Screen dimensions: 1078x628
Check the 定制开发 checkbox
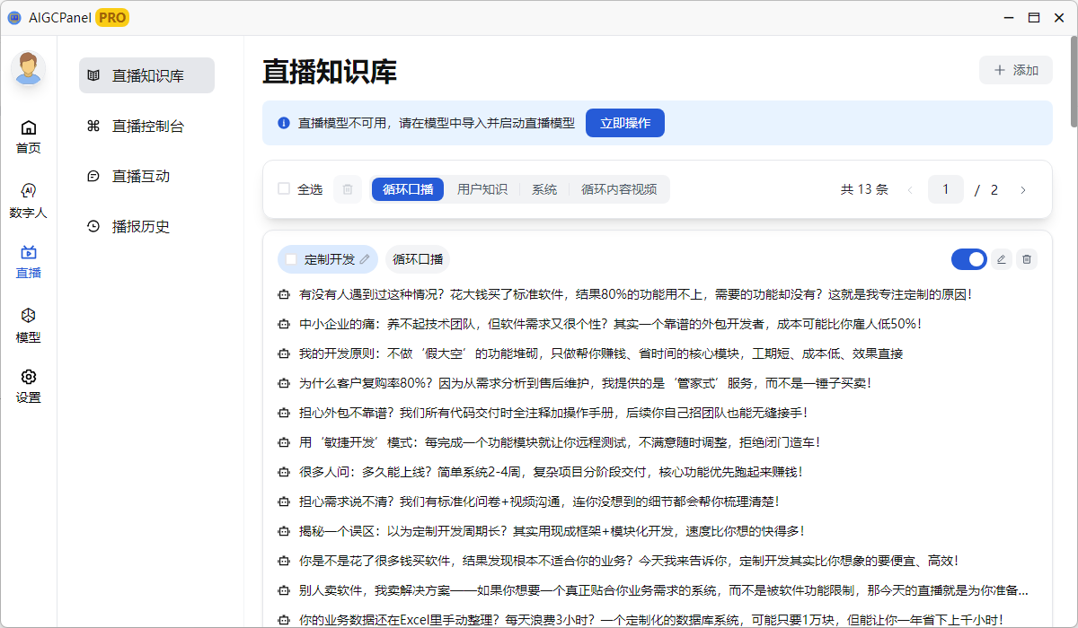(x=291, y=259)
